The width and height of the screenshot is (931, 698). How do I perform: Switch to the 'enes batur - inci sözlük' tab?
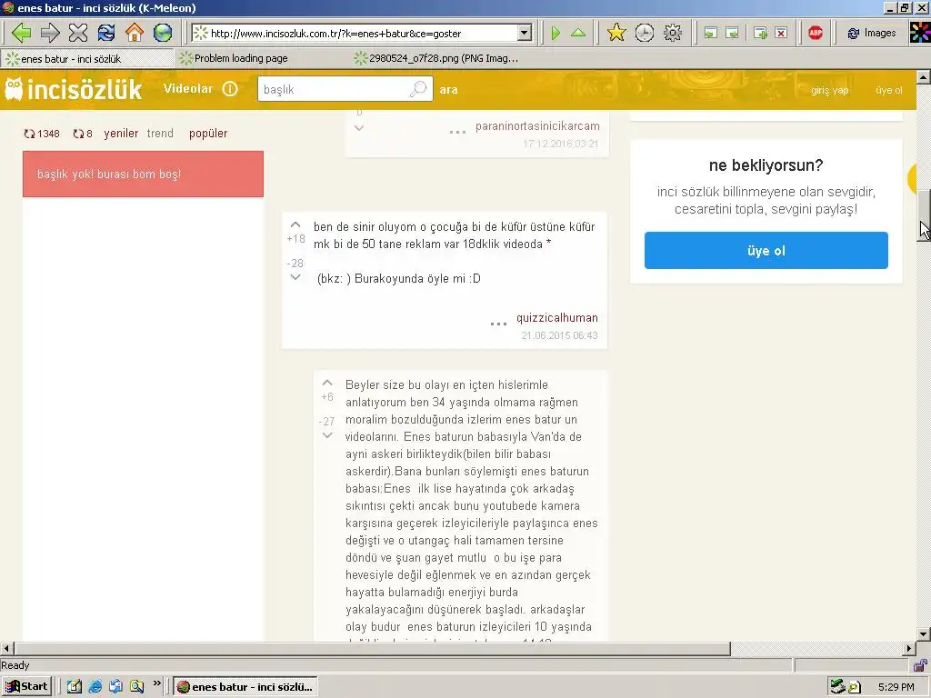(x=88, y=59)
